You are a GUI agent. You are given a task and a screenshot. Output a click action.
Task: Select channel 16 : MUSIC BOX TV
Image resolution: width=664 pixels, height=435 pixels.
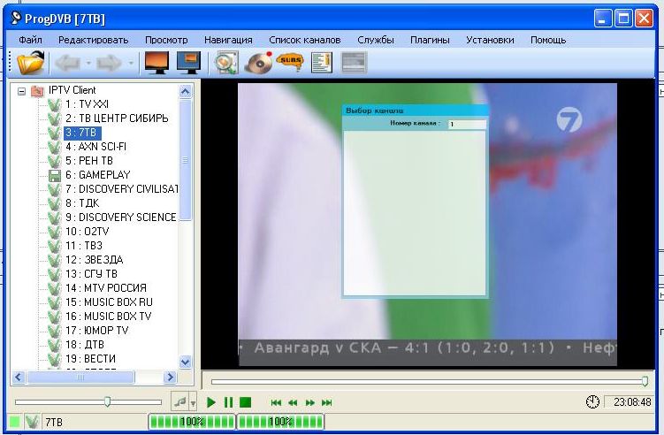[108, 317]
